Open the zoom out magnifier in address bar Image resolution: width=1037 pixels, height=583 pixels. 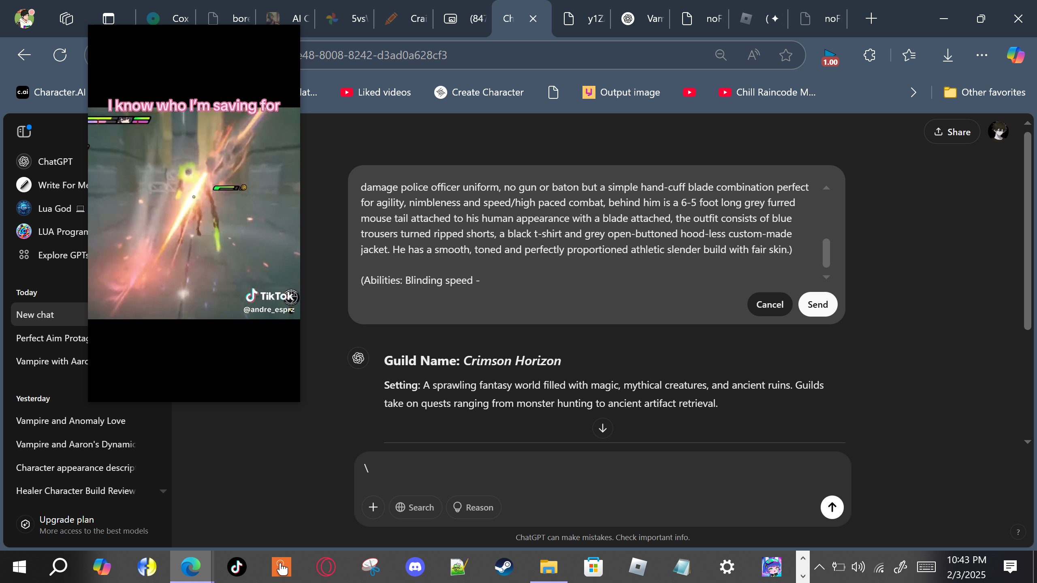click(x=721, y=55)
